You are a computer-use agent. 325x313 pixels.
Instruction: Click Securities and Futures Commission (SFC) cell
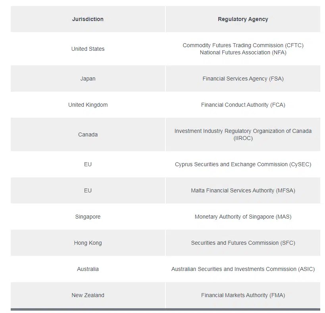[x=243, y=243]
